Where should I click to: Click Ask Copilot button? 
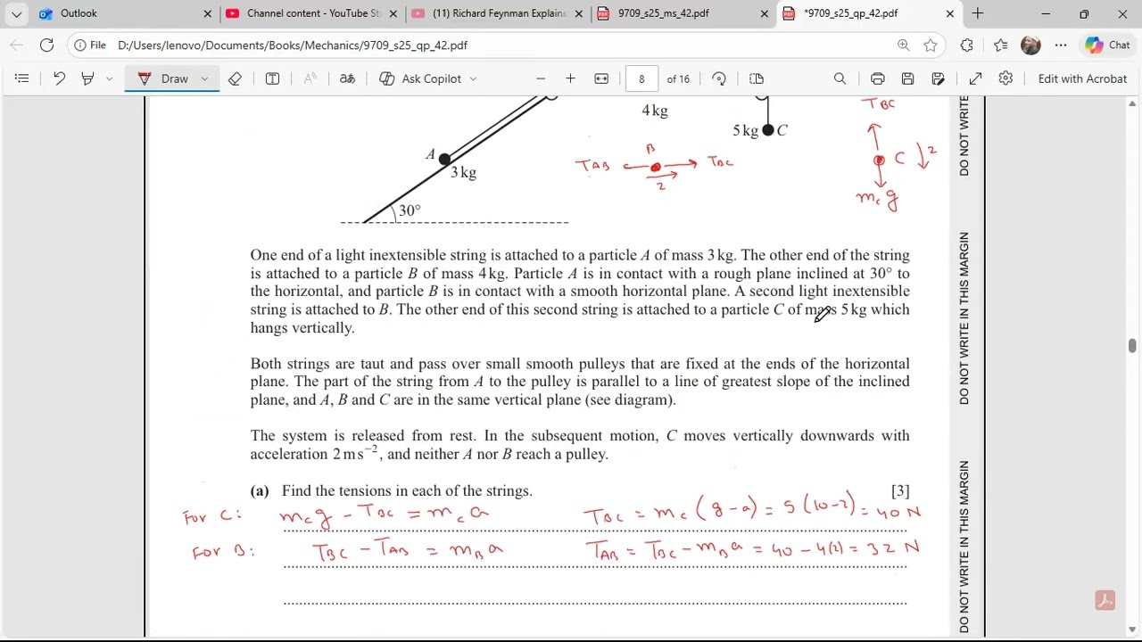420,78
